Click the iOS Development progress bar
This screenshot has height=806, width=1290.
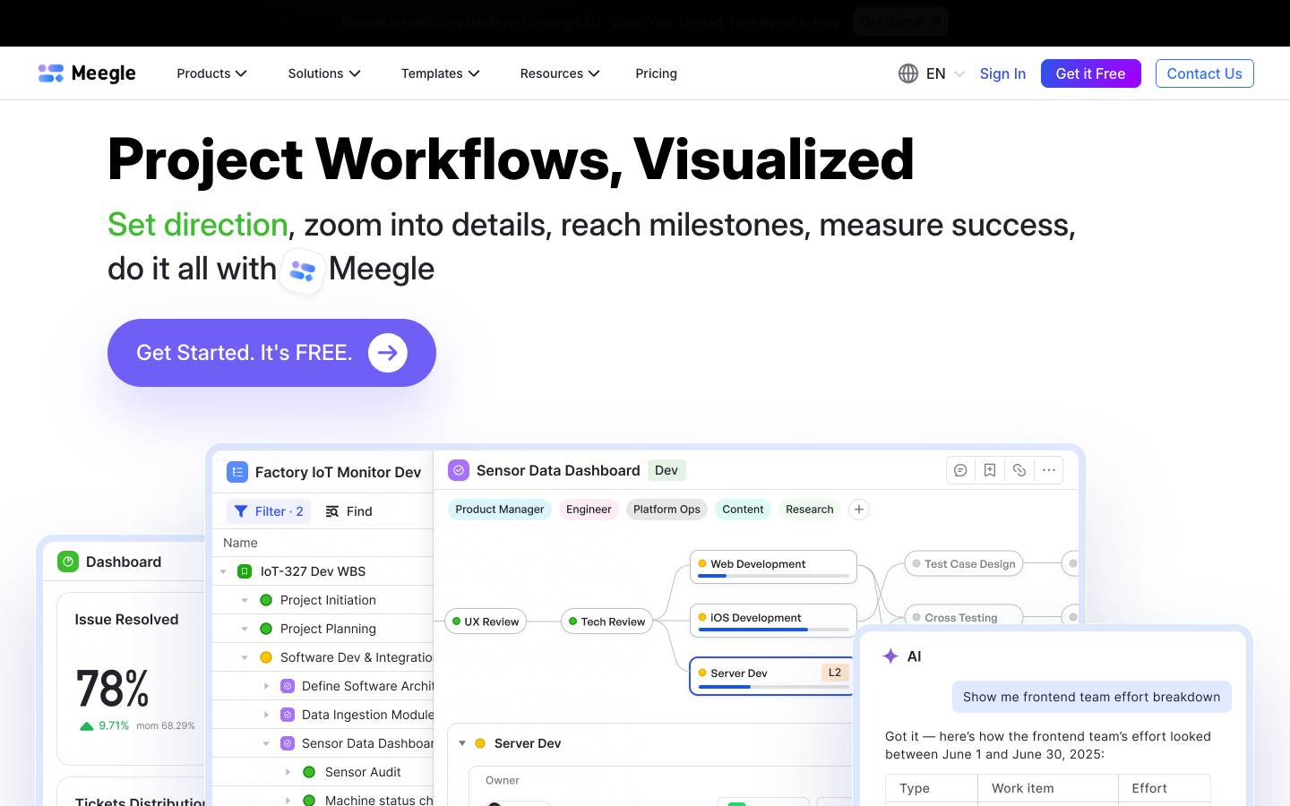pos(773,630)
